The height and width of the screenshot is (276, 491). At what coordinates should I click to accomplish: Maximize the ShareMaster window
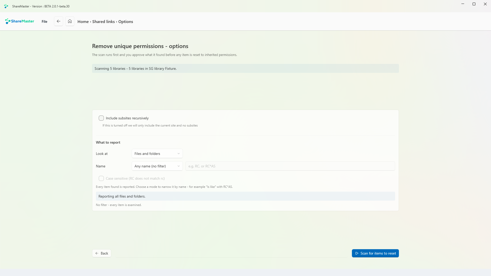[x=474, y=4]
